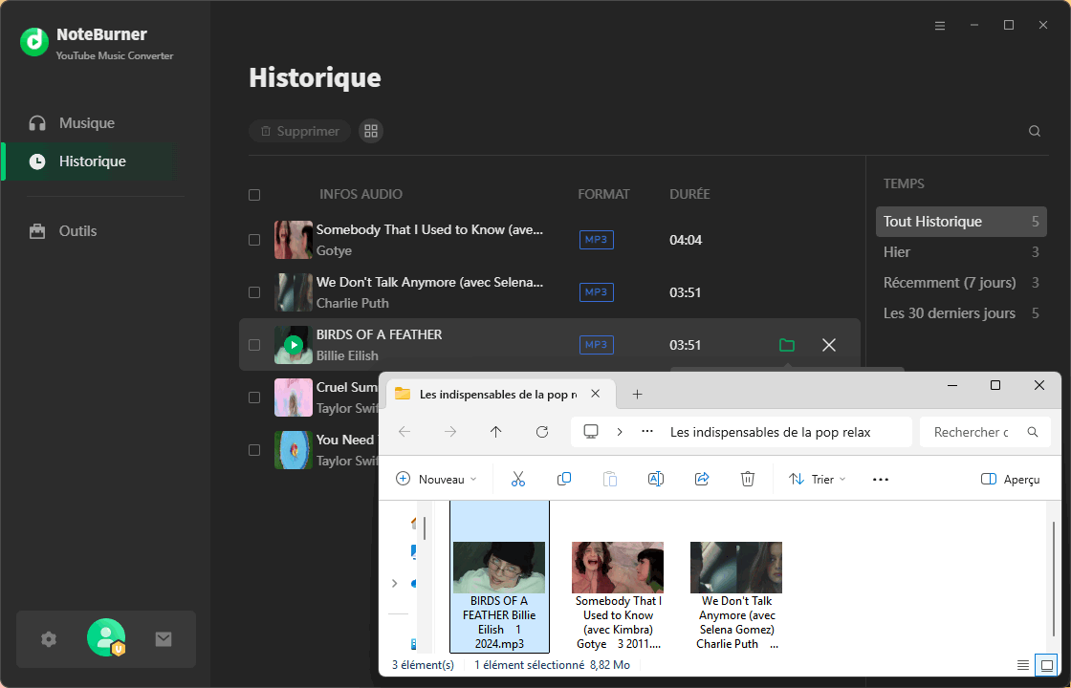The height and width of the screenshot is (688, 1071).
Task: Click the Somebody That I Used to Know album thumbnail
Action: pos(293,240)
